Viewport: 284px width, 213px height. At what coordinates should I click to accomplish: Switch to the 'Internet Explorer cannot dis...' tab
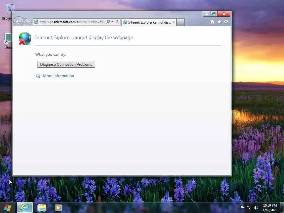pyautogui.click(x=149, y=22)
